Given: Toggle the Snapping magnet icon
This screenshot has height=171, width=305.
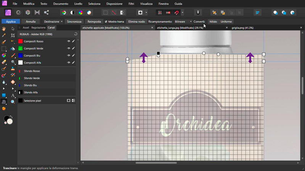Looking at the screenshot, I should click(177, 13).
